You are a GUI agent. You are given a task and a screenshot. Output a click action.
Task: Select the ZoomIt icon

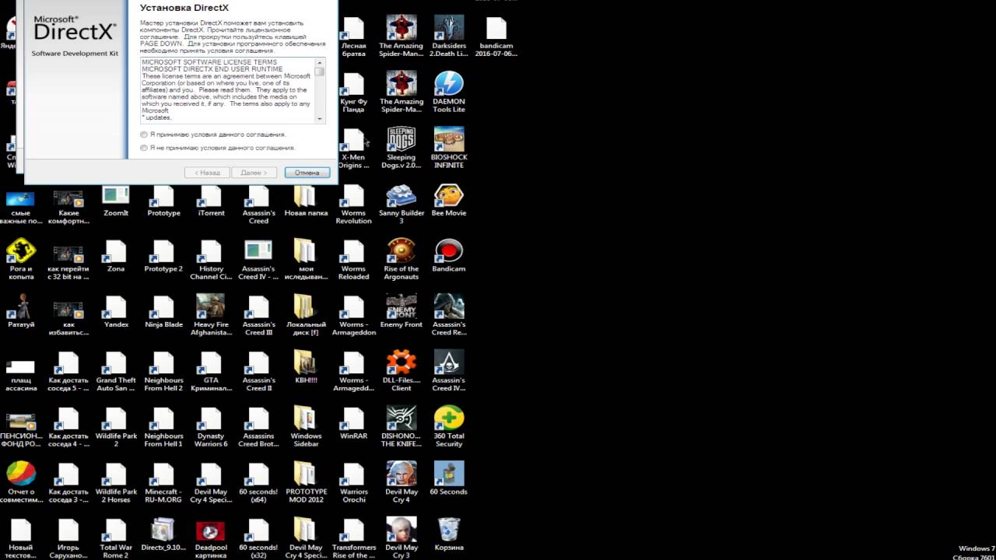[x=116, y=200]
